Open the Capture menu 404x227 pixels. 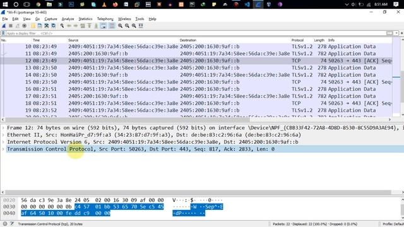click(x=50, y=19)
